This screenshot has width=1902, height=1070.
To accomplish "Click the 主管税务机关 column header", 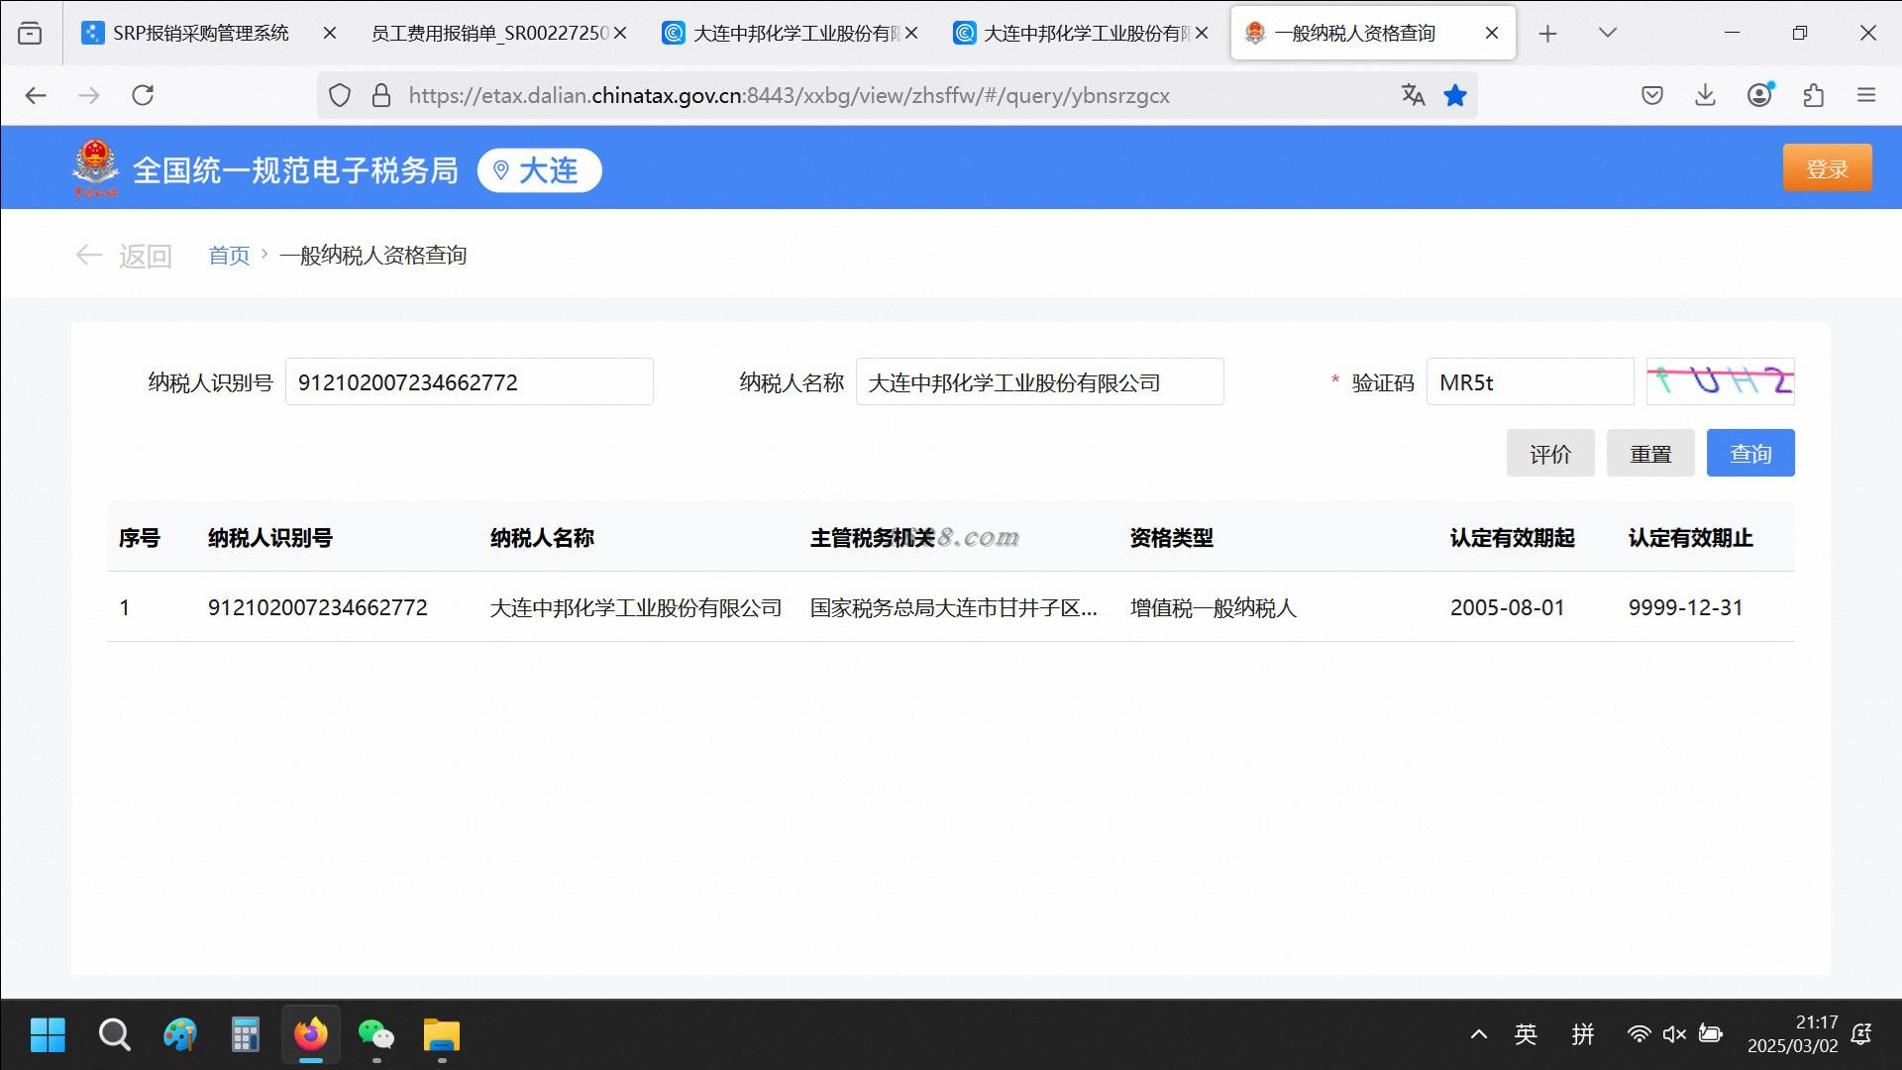I will click(x=873, y=538).
